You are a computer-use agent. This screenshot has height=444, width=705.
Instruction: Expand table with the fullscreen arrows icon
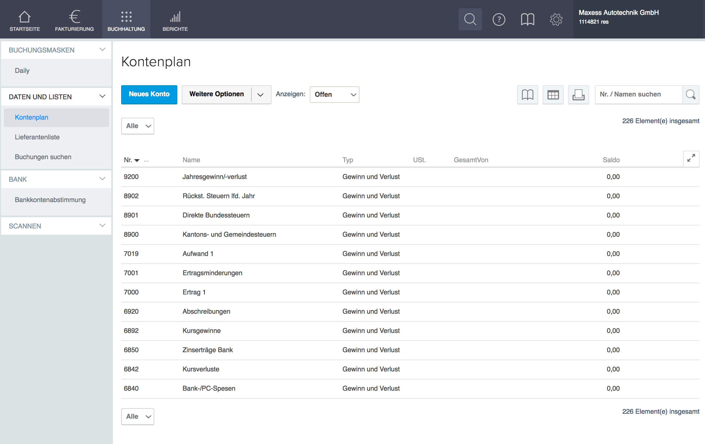pyautogui.click(x=691, y=158)
